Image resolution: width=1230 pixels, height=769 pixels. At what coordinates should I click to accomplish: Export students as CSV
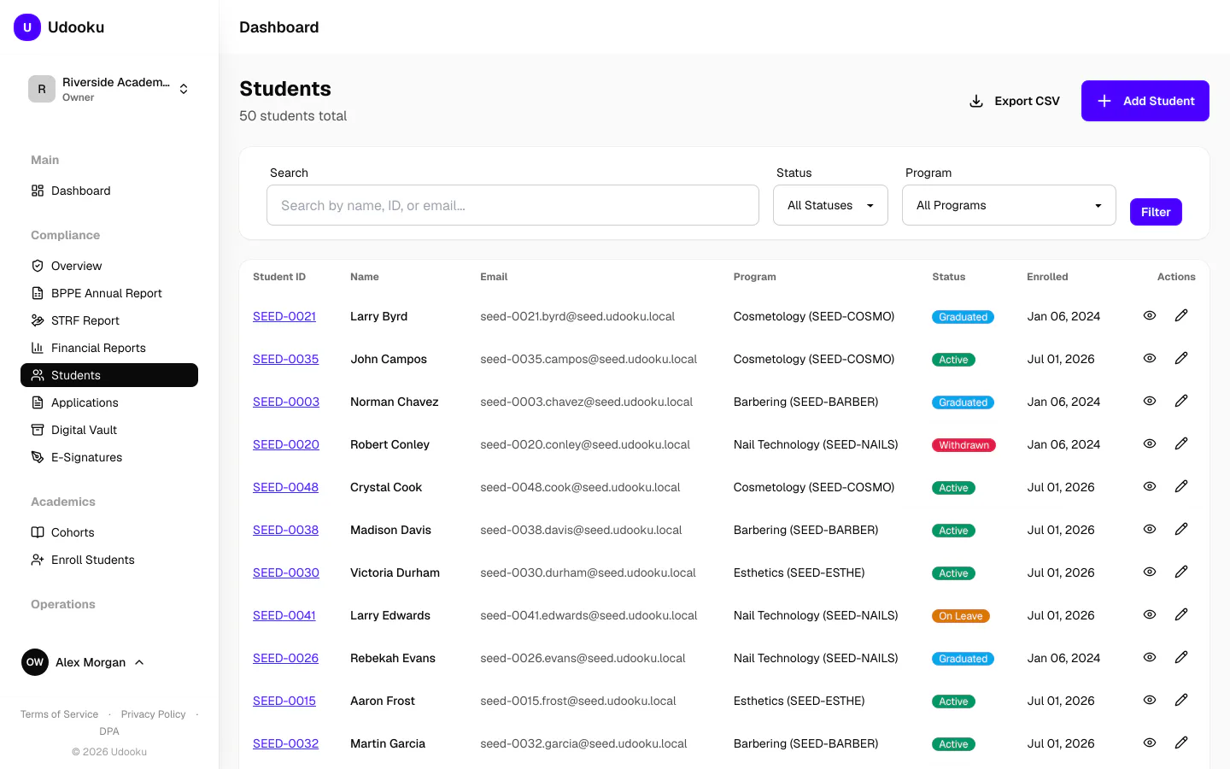click(x=1015, y=101)
